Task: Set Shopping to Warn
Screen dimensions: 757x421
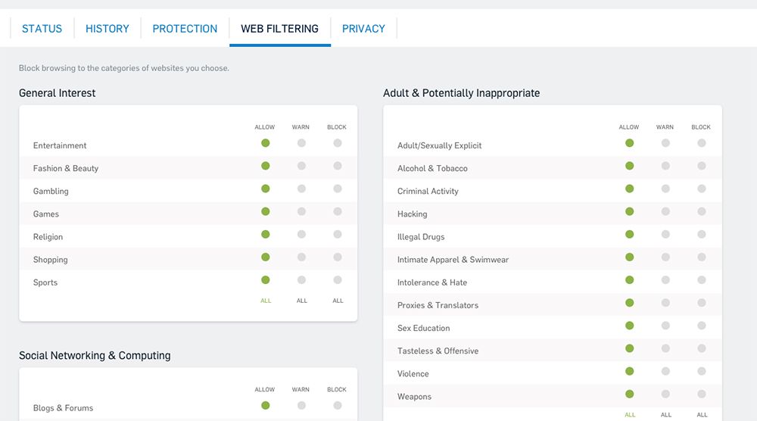Action: 301,257
